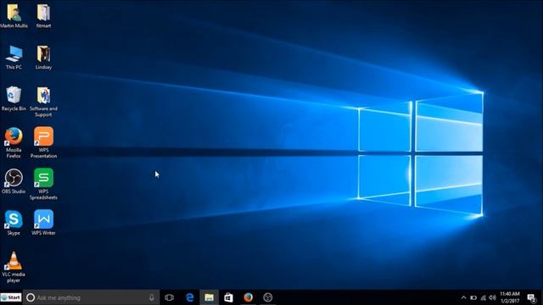Viewport: 543px width, 305px height.
Task: Select the Lindsey folder icon
Action: pyautogui.click(x=43, y=57)
